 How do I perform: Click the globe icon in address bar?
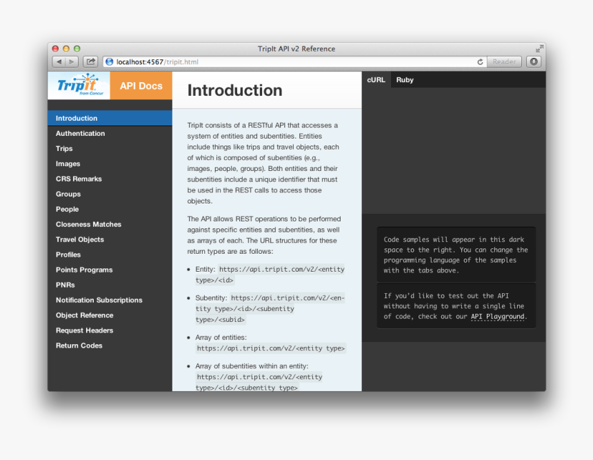[110, 61]
